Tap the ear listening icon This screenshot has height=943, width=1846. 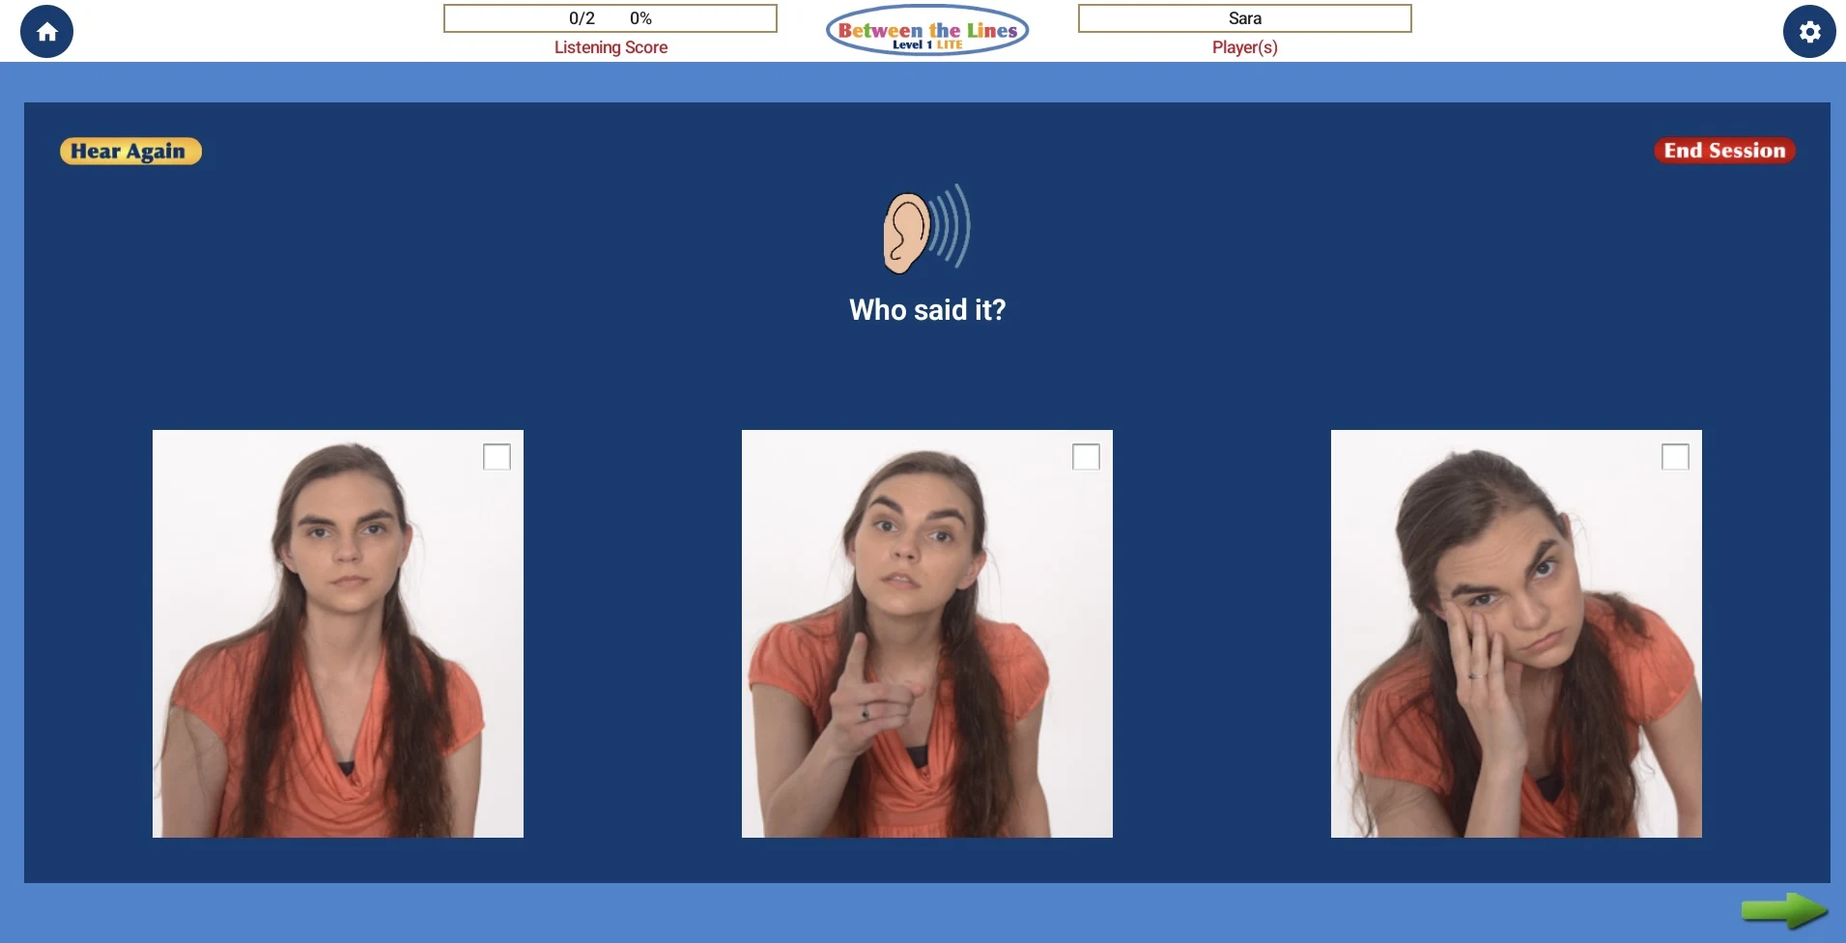tap(926, 229)
